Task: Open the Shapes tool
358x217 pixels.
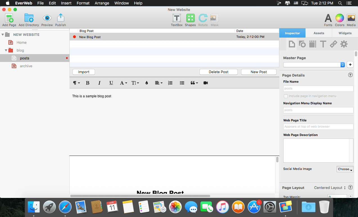Action: coord(190,19)
